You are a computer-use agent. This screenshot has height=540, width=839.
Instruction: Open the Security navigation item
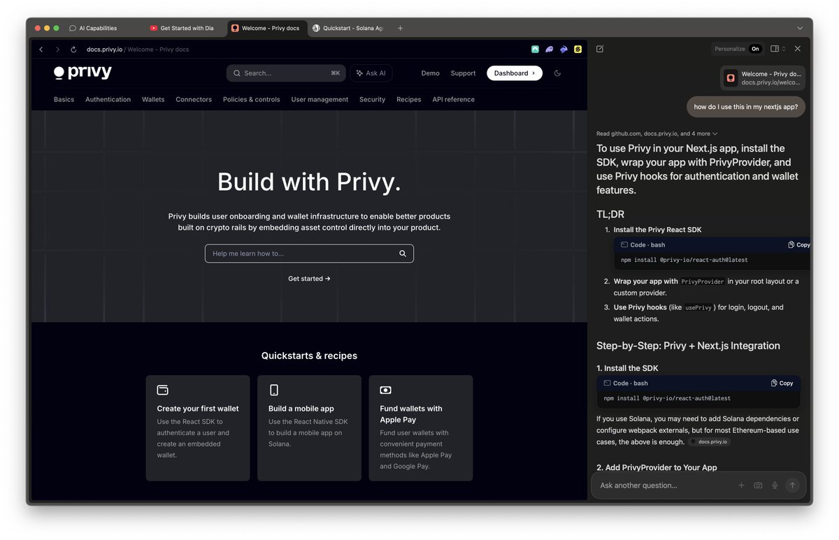point(372,99)
